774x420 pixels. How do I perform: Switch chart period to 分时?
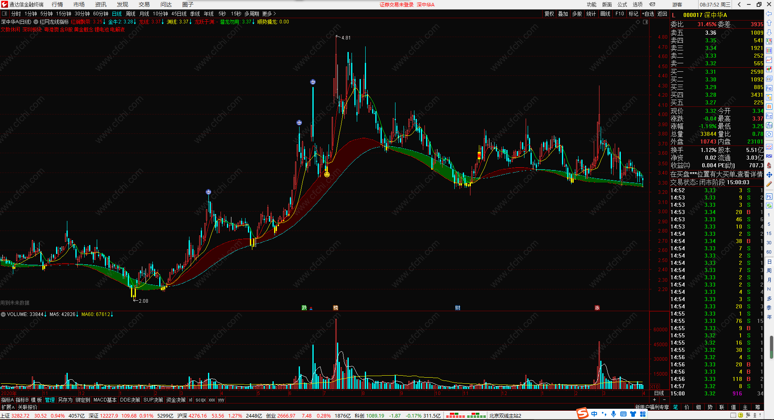16,14
